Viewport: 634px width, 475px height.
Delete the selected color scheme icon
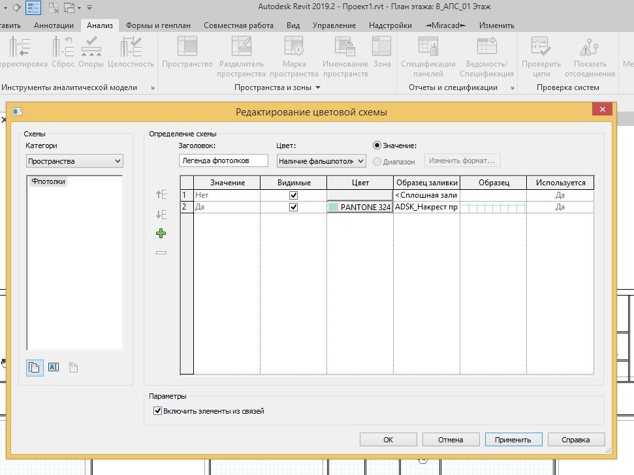pos(73,367)
